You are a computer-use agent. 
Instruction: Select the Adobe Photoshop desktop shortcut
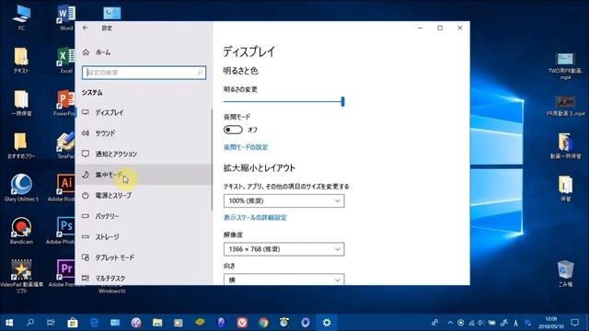61,231
